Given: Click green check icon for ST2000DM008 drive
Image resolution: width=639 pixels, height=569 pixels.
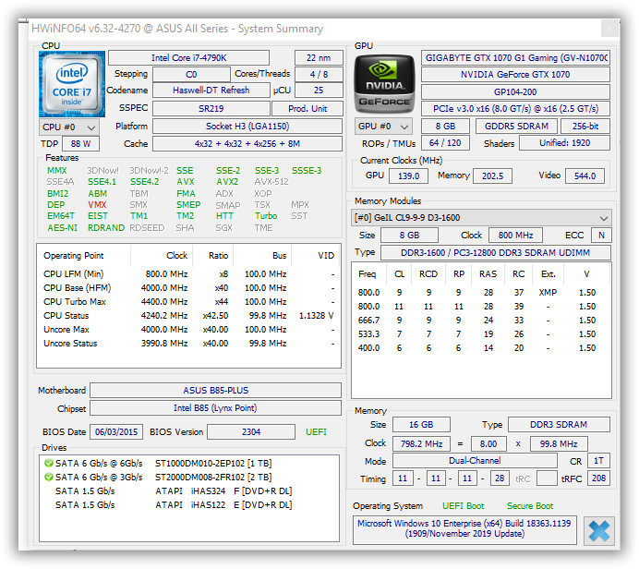Looking at the screenshot, I should click(49, 477).
